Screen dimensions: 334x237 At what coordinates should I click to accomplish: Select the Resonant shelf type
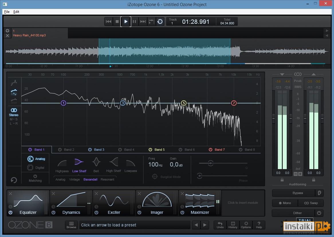107,179
